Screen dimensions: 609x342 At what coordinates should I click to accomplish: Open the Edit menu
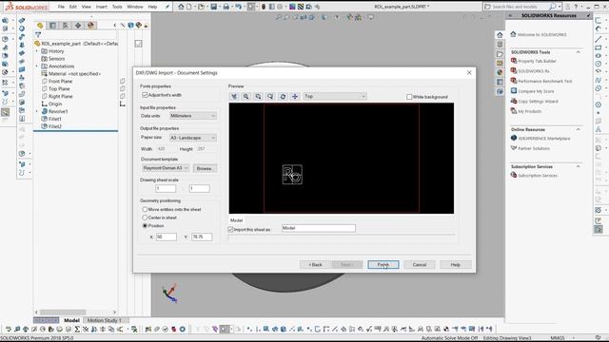coord(73,7)
